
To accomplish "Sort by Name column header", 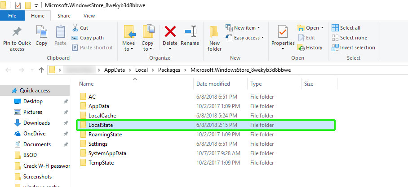I will pos(86,84).
